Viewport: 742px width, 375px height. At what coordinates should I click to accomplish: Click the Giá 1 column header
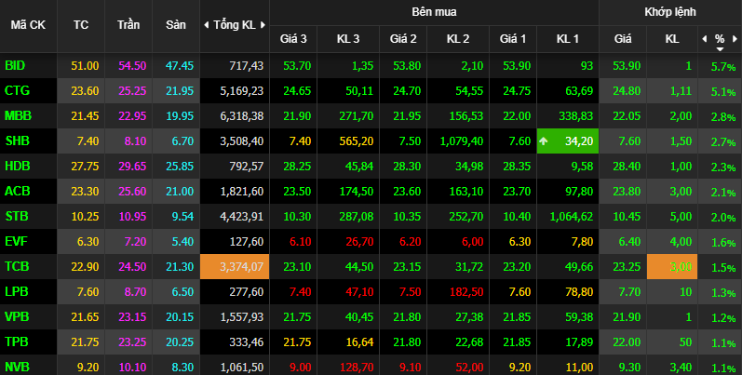tap(513, 39)
